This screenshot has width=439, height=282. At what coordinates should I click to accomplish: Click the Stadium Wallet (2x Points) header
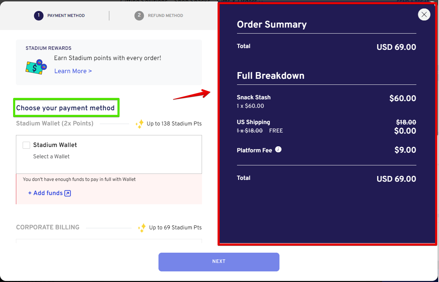(55, 123)
